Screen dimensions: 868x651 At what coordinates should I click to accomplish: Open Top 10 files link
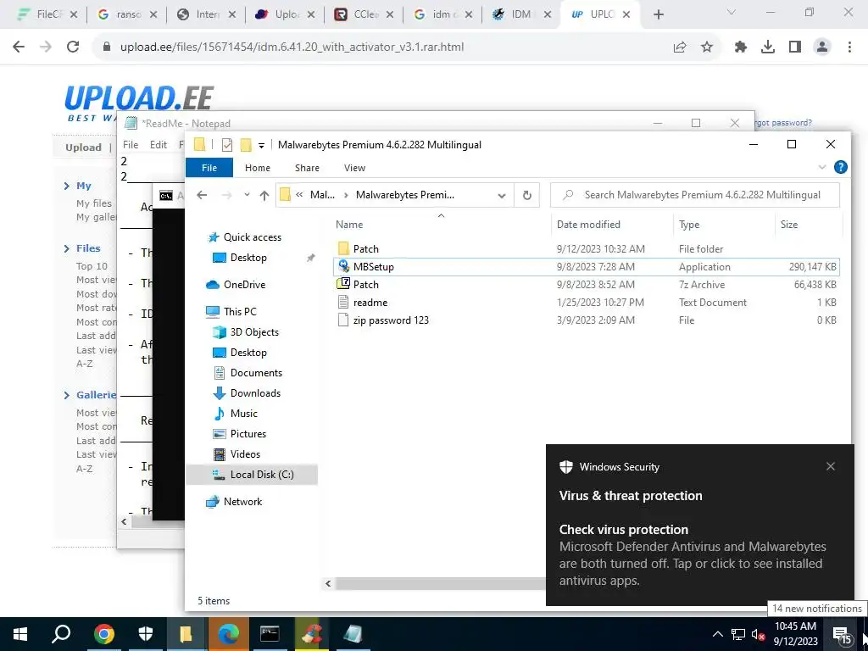92,266
